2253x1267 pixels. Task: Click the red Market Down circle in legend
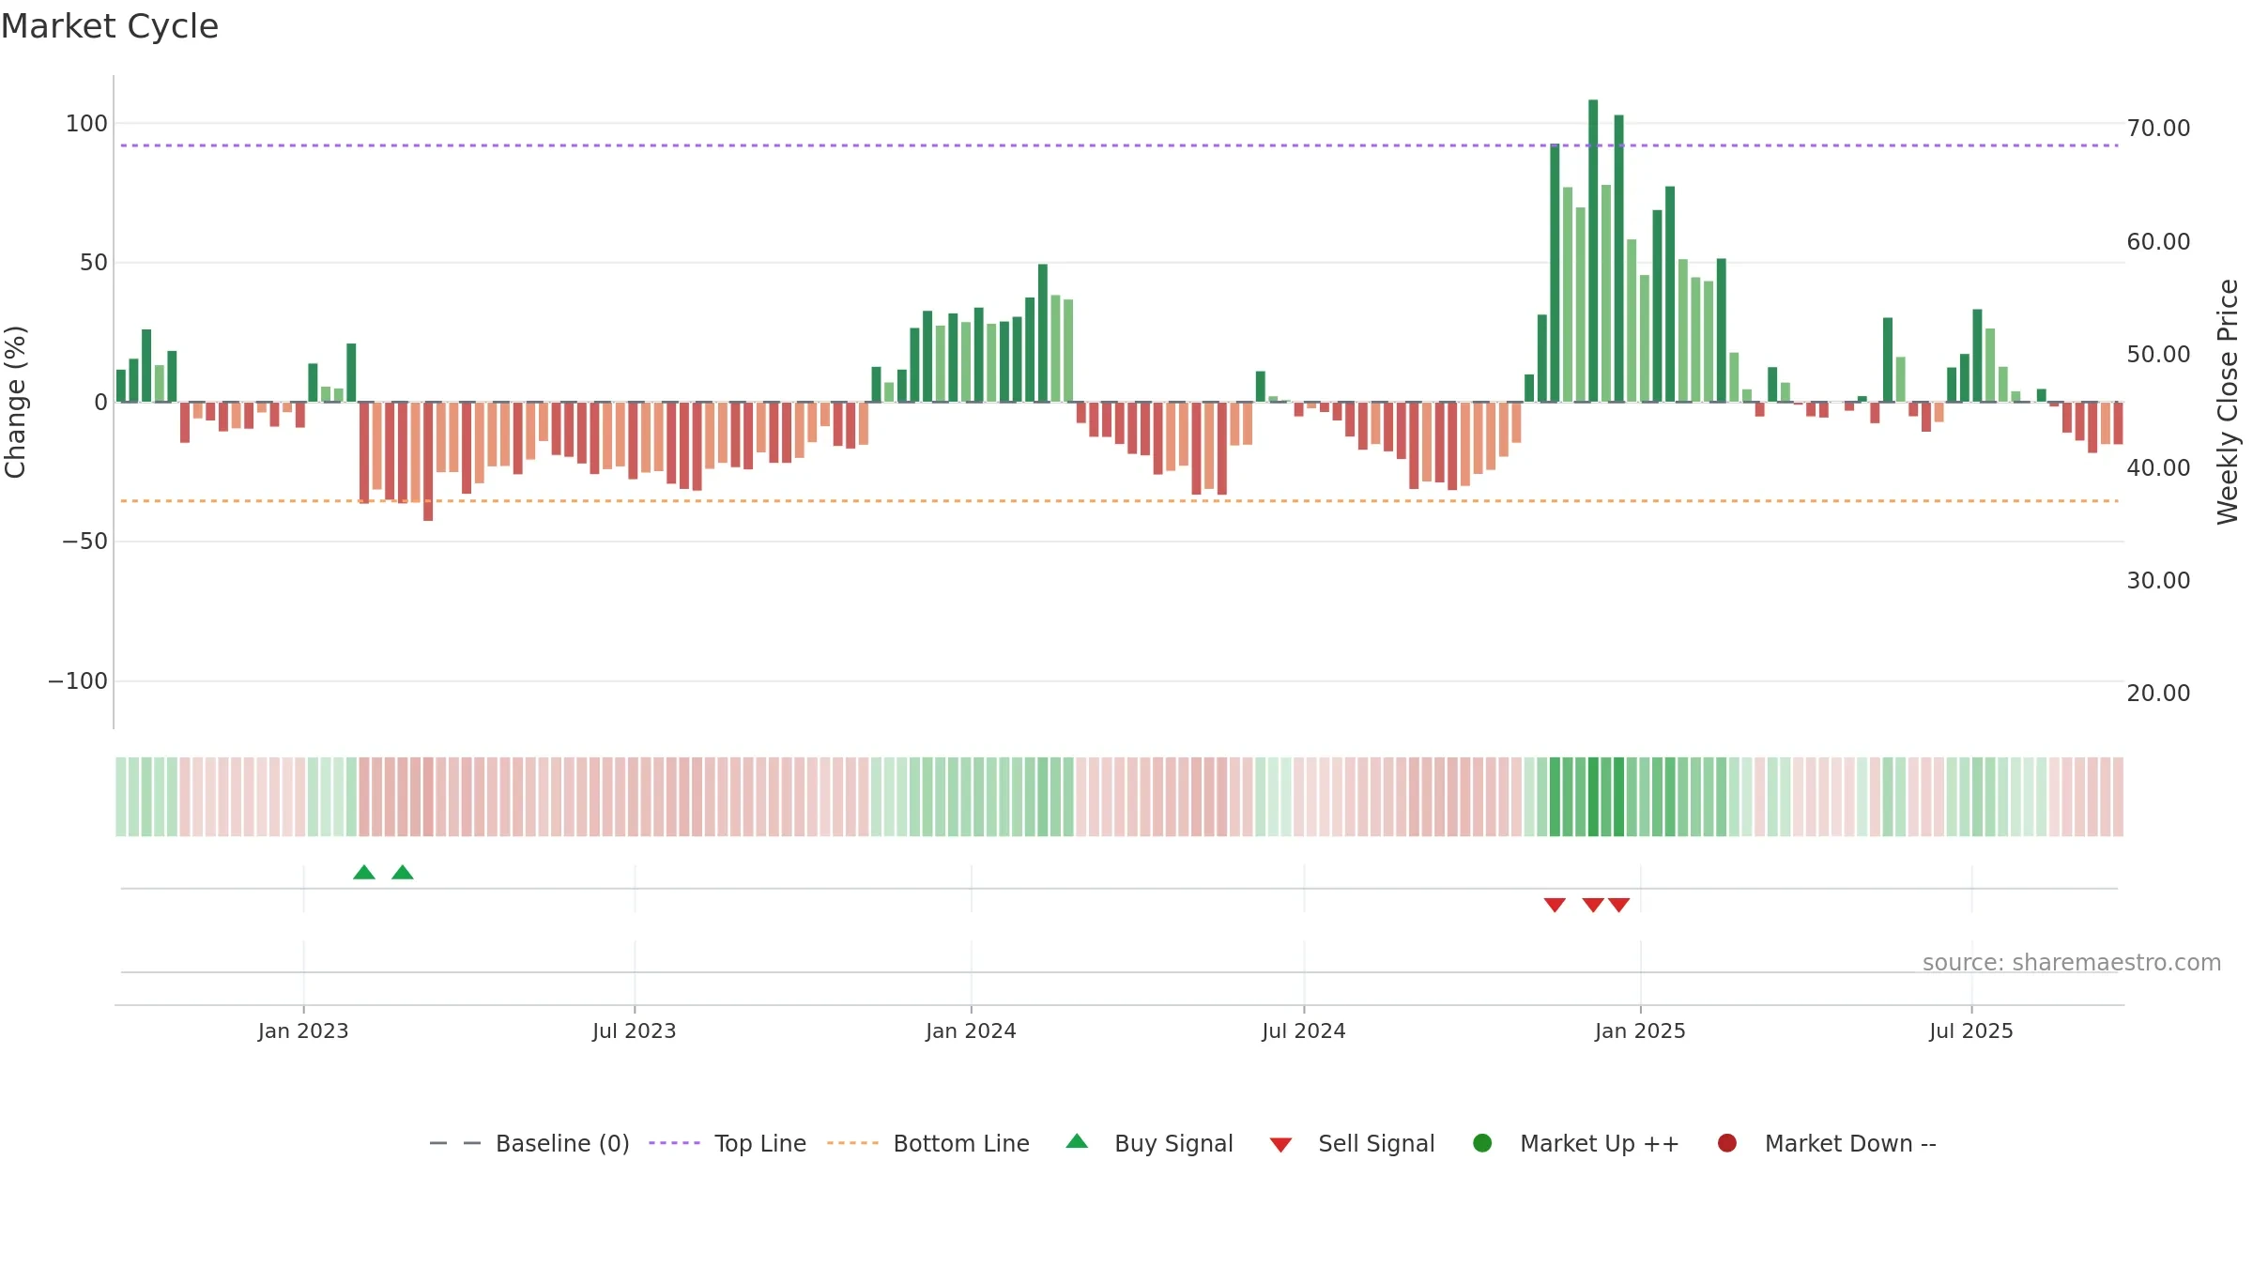[x=1726, y=1143]
